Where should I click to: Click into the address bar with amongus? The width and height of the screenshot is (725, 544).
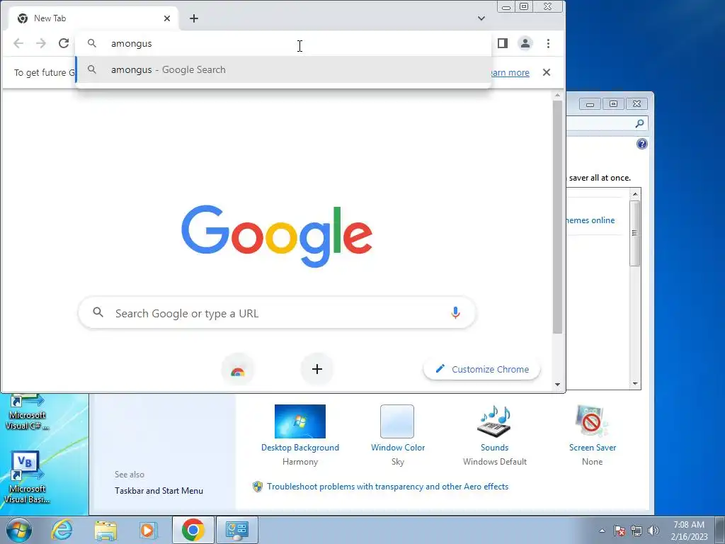pos(283,43)
